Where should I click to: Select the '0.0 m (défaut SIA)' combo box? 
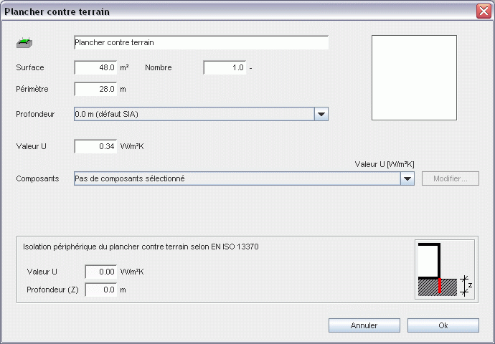[x=194, y=114]
